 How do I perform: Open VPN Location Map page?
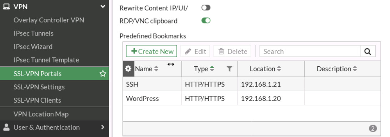pyautogui.click(x=41, y=114)
